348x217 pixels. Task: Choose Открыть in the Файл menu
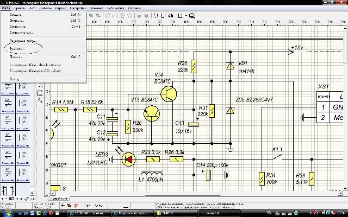[x=18, y=20]
